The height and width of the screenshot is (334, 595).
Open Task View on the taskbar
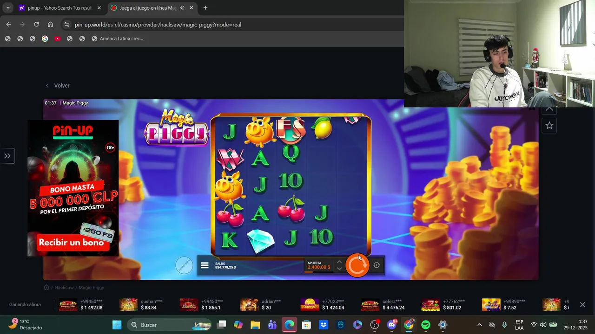[222, 325]
